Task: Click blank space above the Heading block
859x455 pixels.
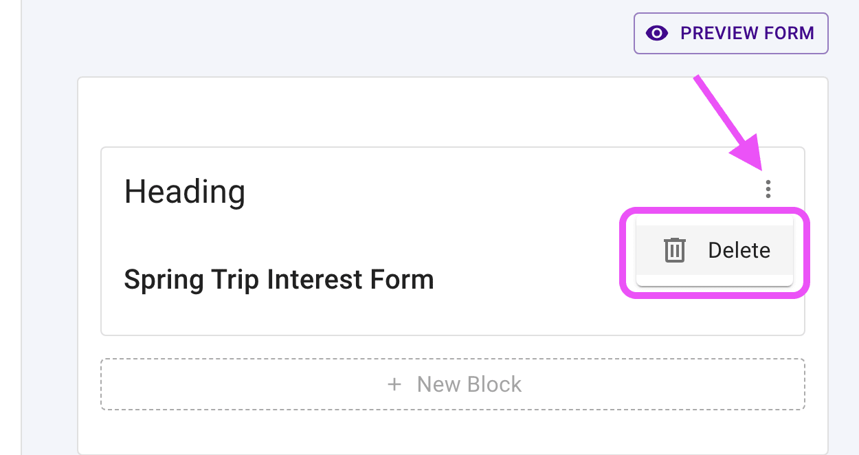Action: click(x=412, y=113)
